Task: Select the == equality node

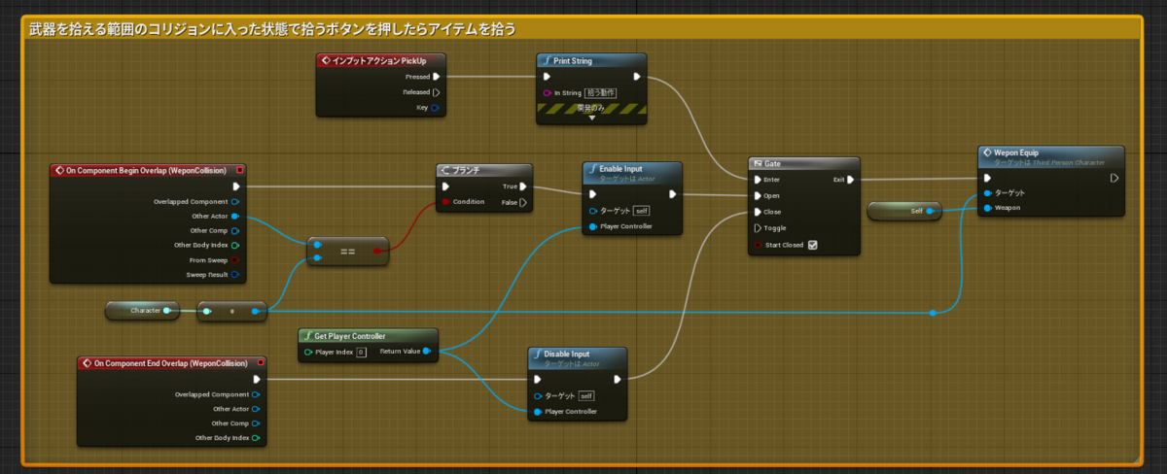Action: [347, 251]
